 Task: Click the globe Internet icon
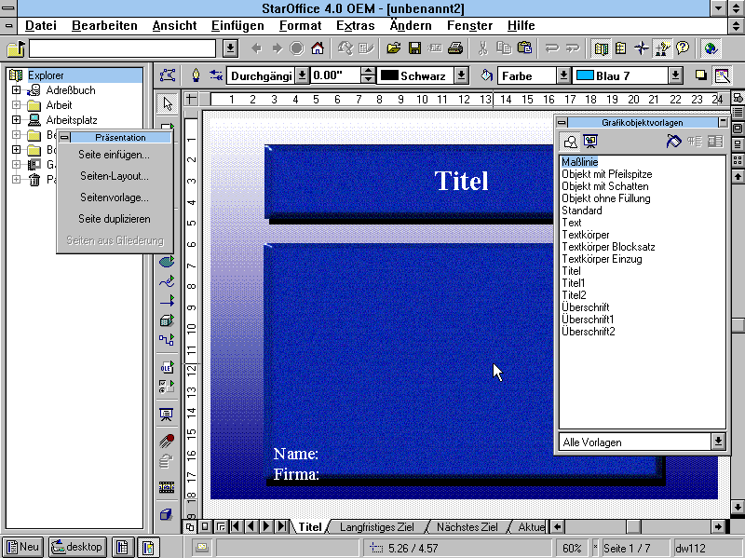point(711,48)
